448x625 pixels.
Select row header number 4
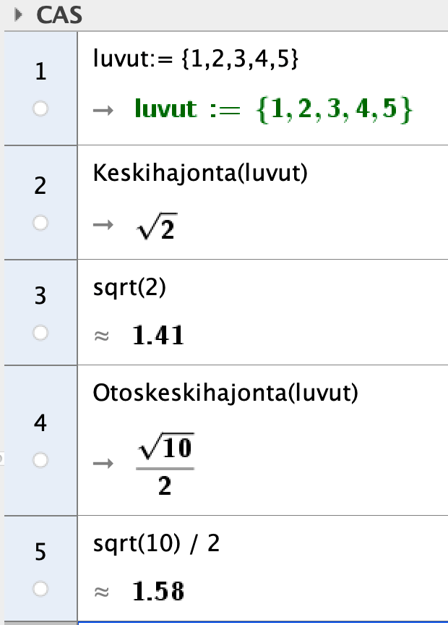40,423
